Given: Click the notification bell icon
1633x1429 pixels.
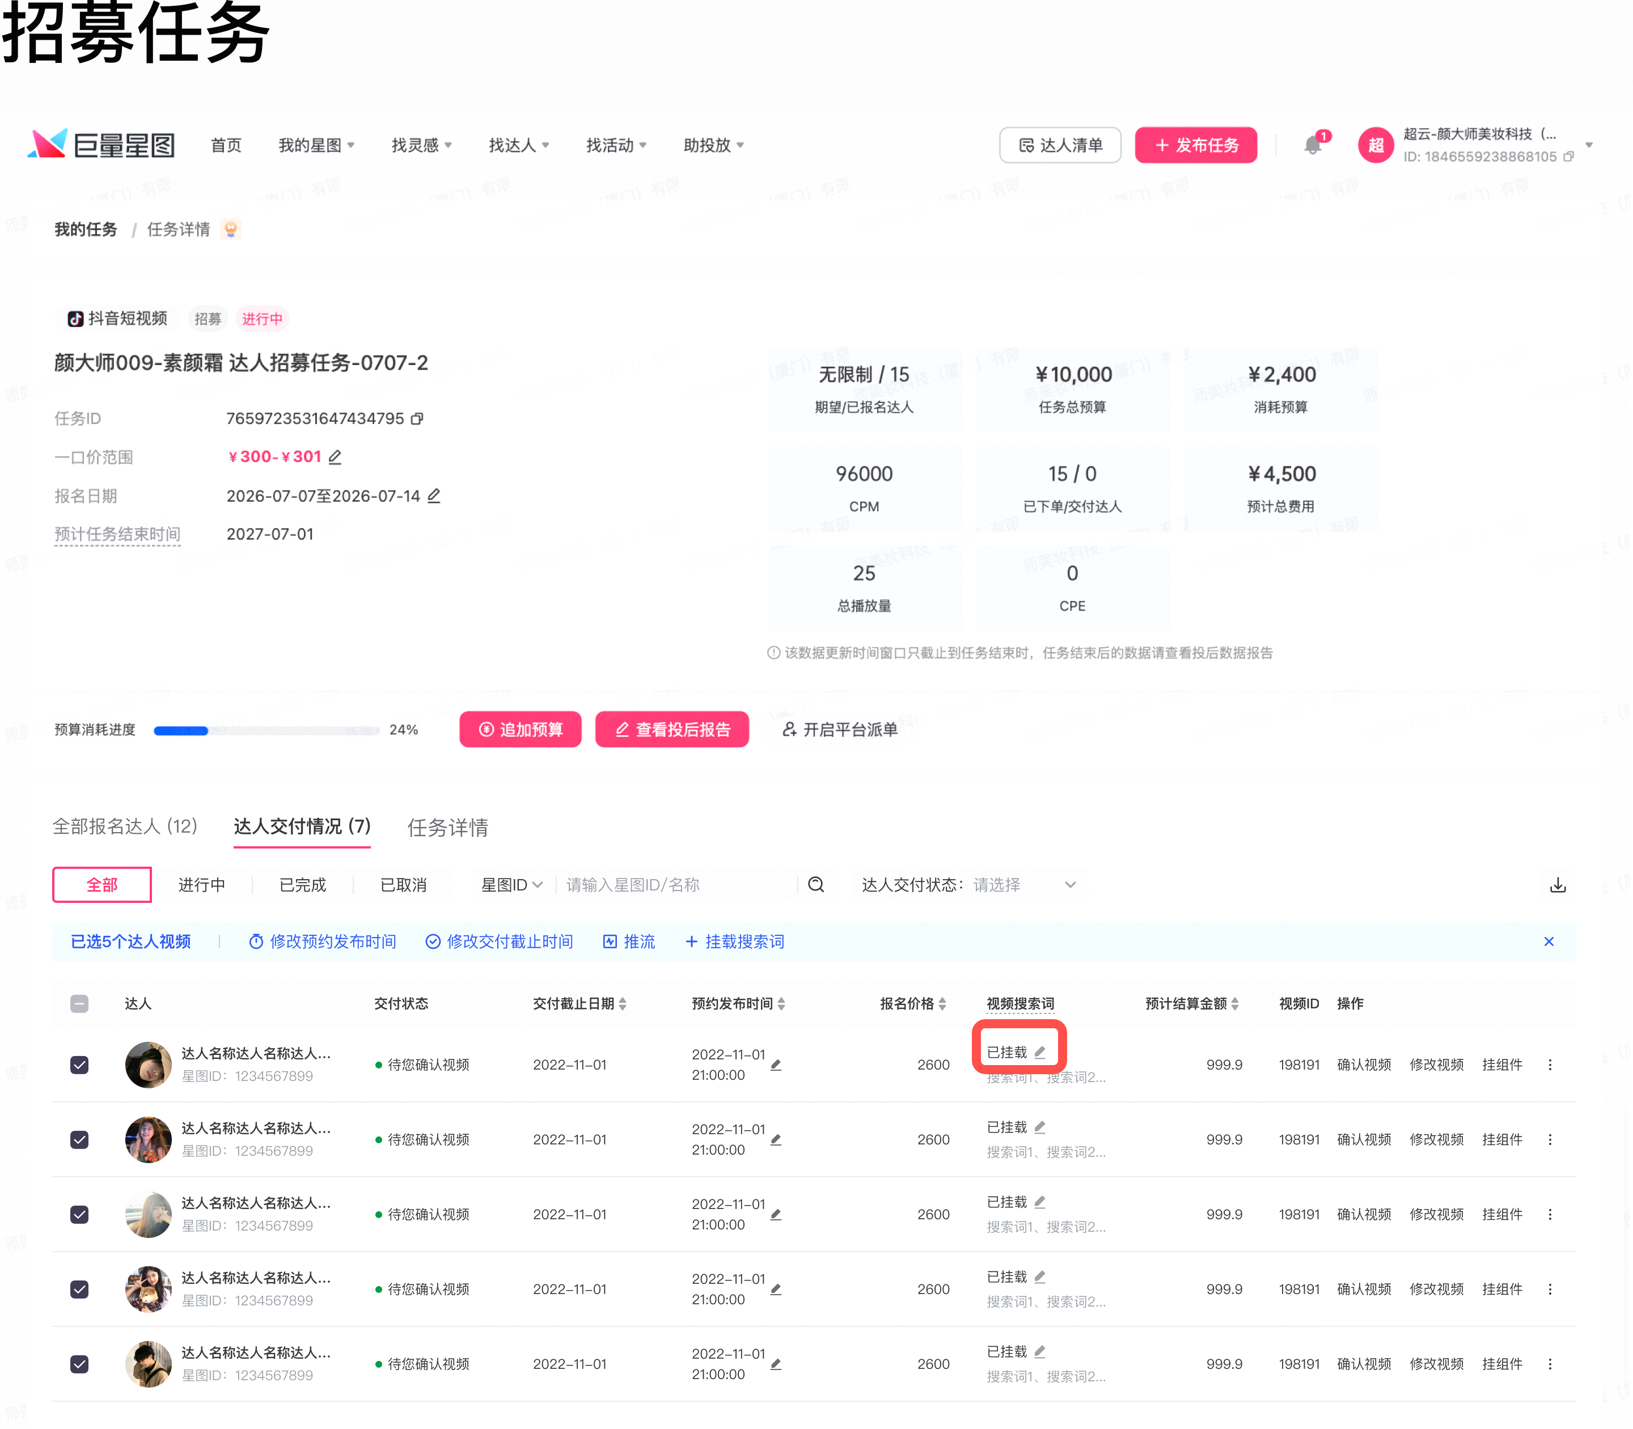Looking at the screenshot, I should tap(1312, 145).
